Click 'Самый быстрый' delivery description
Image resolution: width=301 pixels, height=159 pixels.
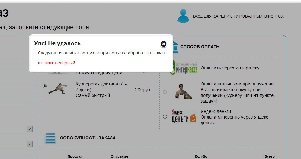pyautogui.click(x=93, y=95)
